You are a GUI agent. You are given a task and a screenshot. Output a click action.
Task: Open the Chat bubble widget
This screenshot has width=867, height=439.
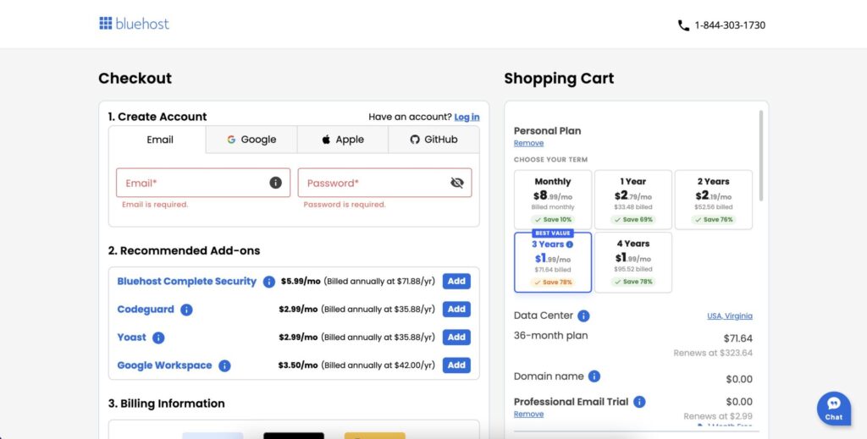[x=834, y=409]
